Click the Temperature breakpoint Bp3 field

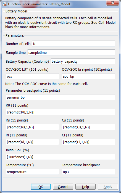[88, 172]
